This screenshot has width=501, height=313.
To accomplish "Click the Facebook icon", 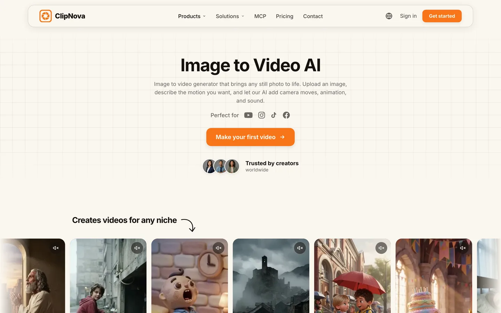I will pyautogui.click(x=286, y=115).
